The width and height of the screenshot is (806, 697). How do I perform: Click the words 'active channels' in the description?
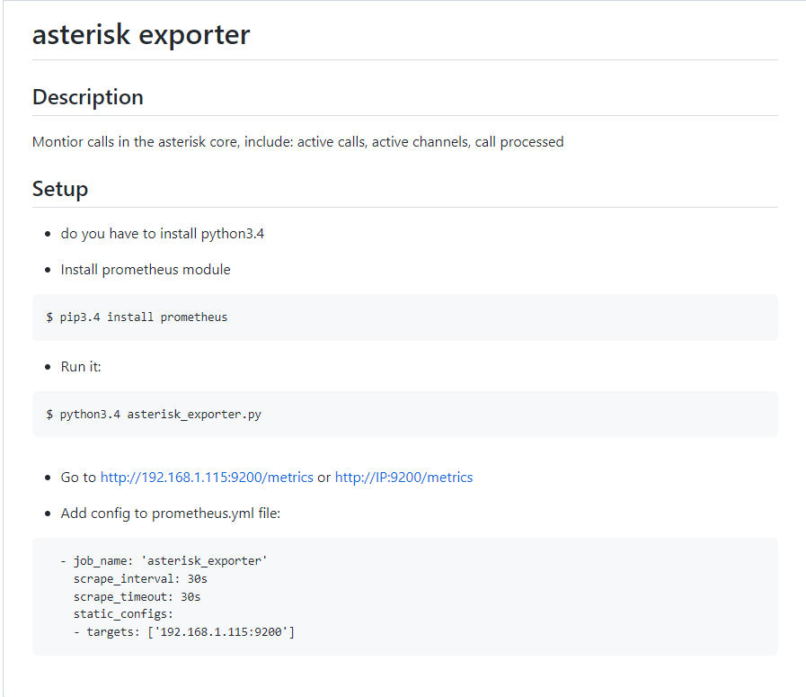pos(421,142)
